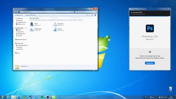The image size is (176, 99).
Task: Toggle the preview pane icon in Explorer
Action: [x=92, y=15]
